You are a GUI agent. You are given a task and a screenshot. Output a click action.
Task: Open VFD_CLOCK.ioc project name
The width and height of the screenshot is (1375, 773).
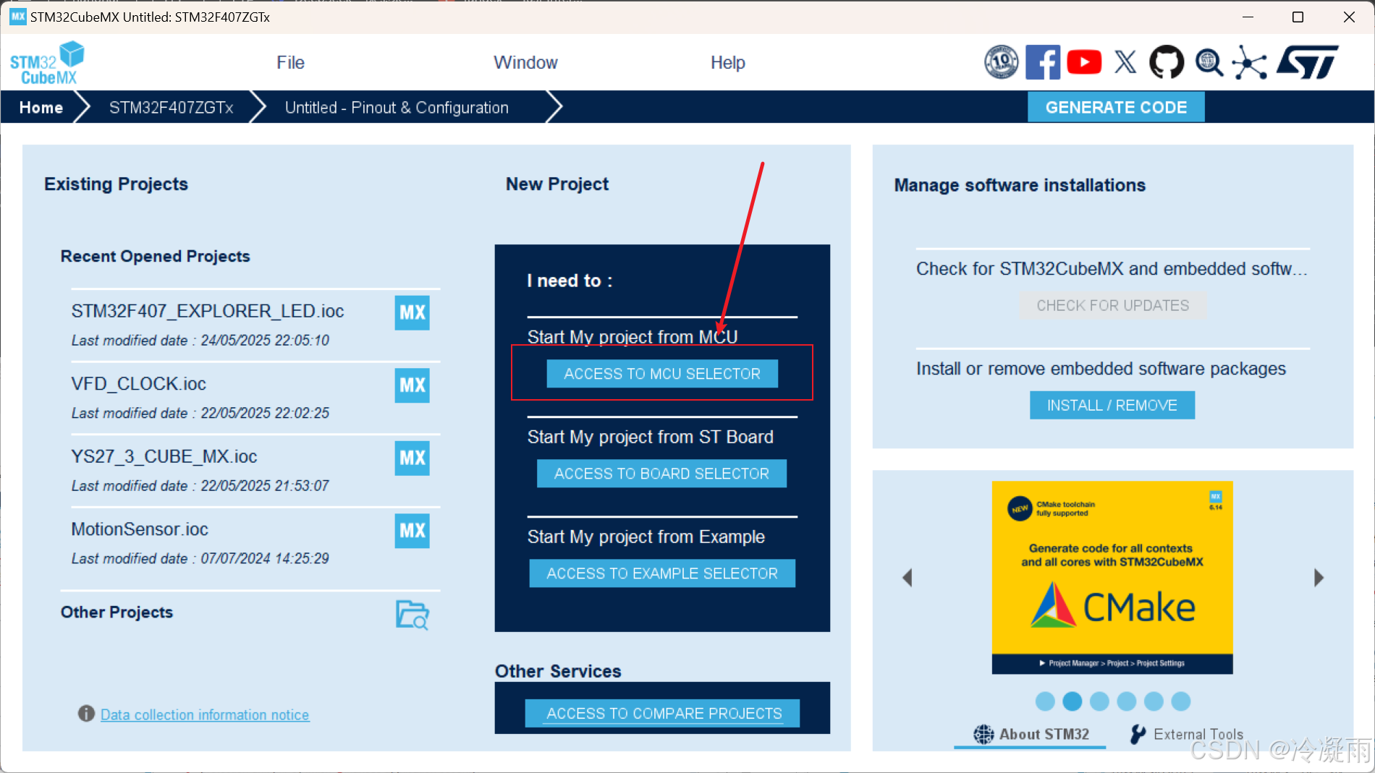click(x=139, y=383)
